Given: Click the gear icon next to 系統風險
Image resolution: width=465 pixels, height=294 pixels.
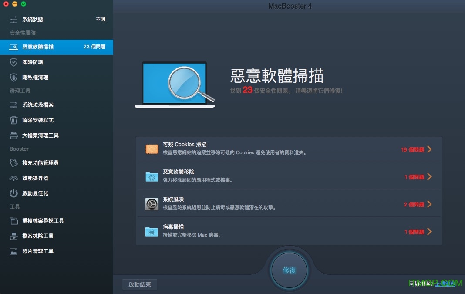Looking at the screenshot, I should tap(151, 204).
